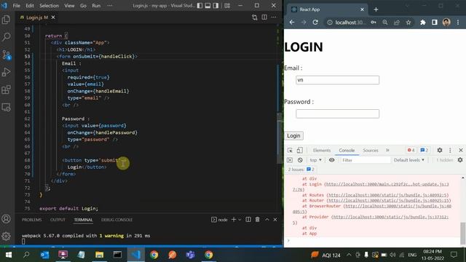Open the Remote Explorer view
This screenshot has height=262, width=466.
(6, 107)
